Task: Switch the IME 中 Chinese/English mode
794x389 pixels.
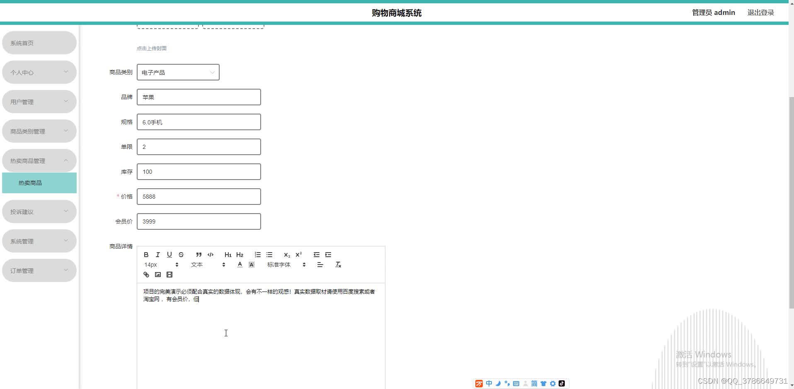Action: [489, 384]
